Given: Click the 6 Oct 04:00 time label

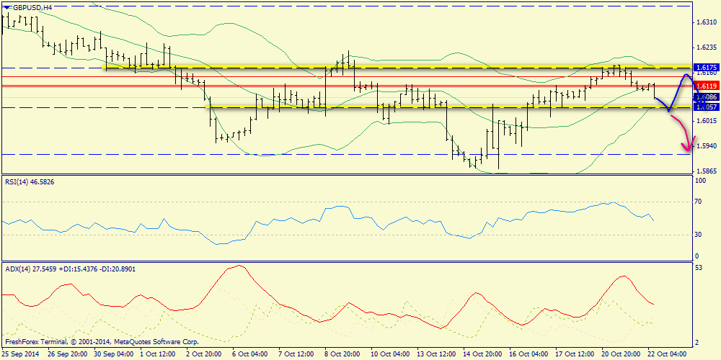Looking at the screenshot, I should click(x=249, y=355).
